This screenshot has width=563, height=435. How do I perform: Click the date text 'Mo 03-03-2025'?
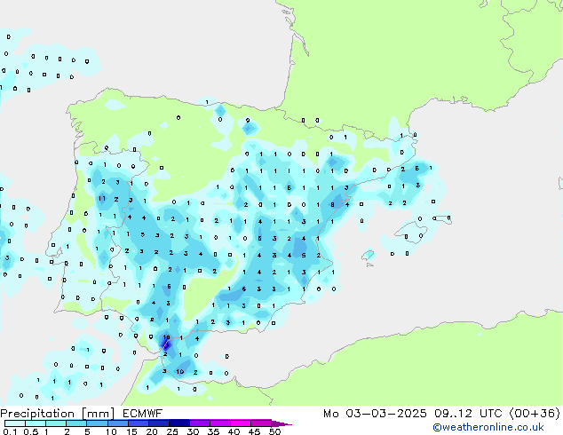click(375, 414)
